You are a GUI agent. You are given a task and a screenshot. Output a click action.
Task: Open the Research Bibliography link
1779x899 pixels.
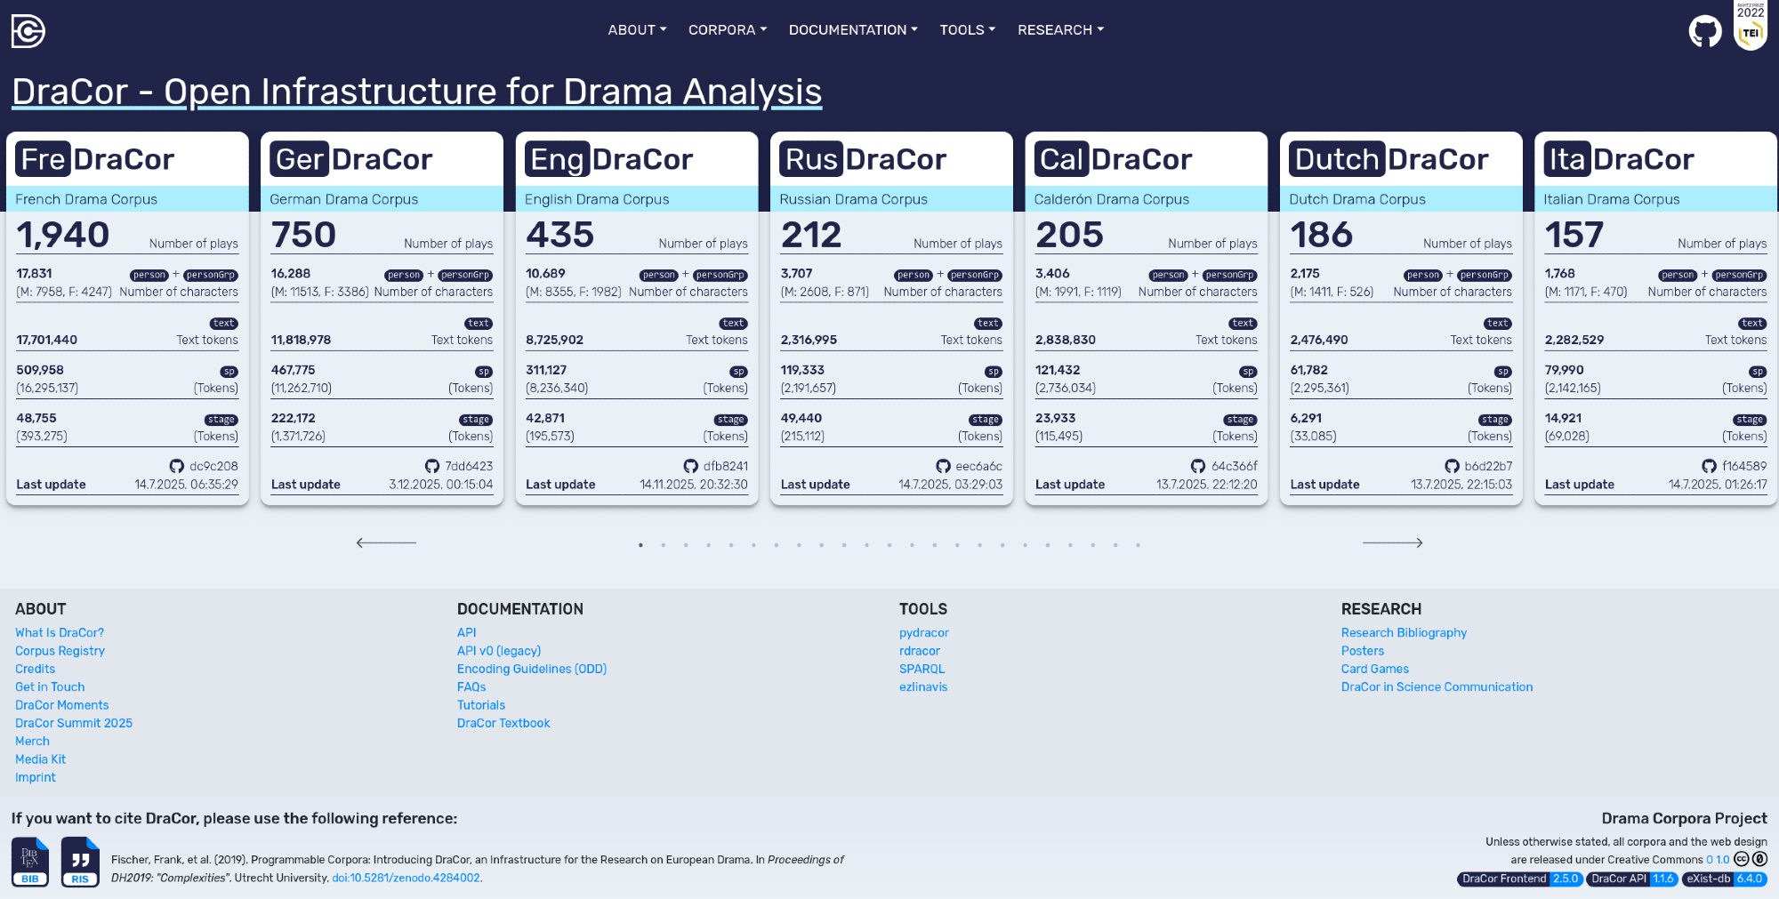point(1404,632)
